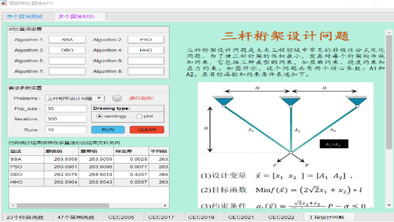Click the Pop_size input field
The width and height of the screenshot is (394, 222).
66,108
